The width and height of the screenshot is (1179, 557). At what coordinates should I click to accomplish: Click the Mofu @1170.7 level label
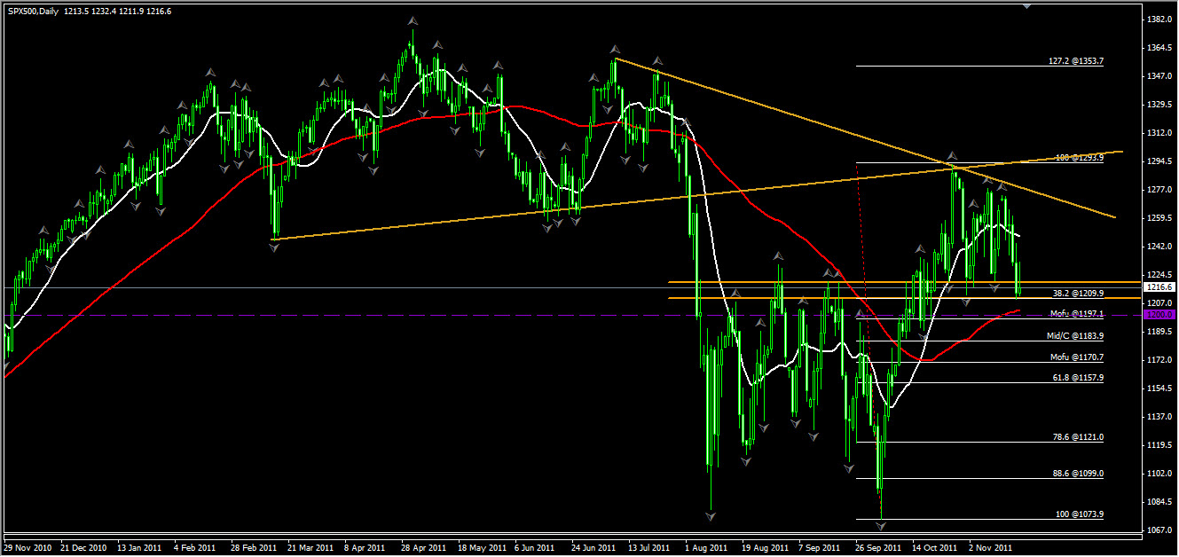pos(1077,357)
